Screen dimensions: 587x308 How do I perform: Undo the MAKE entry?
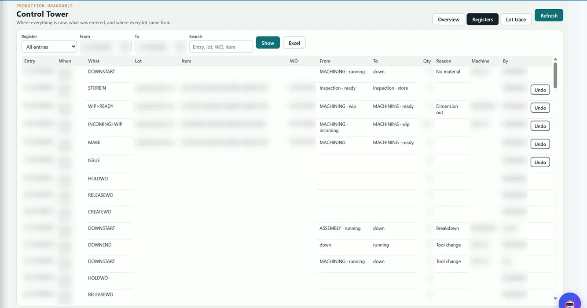(540, 144)
